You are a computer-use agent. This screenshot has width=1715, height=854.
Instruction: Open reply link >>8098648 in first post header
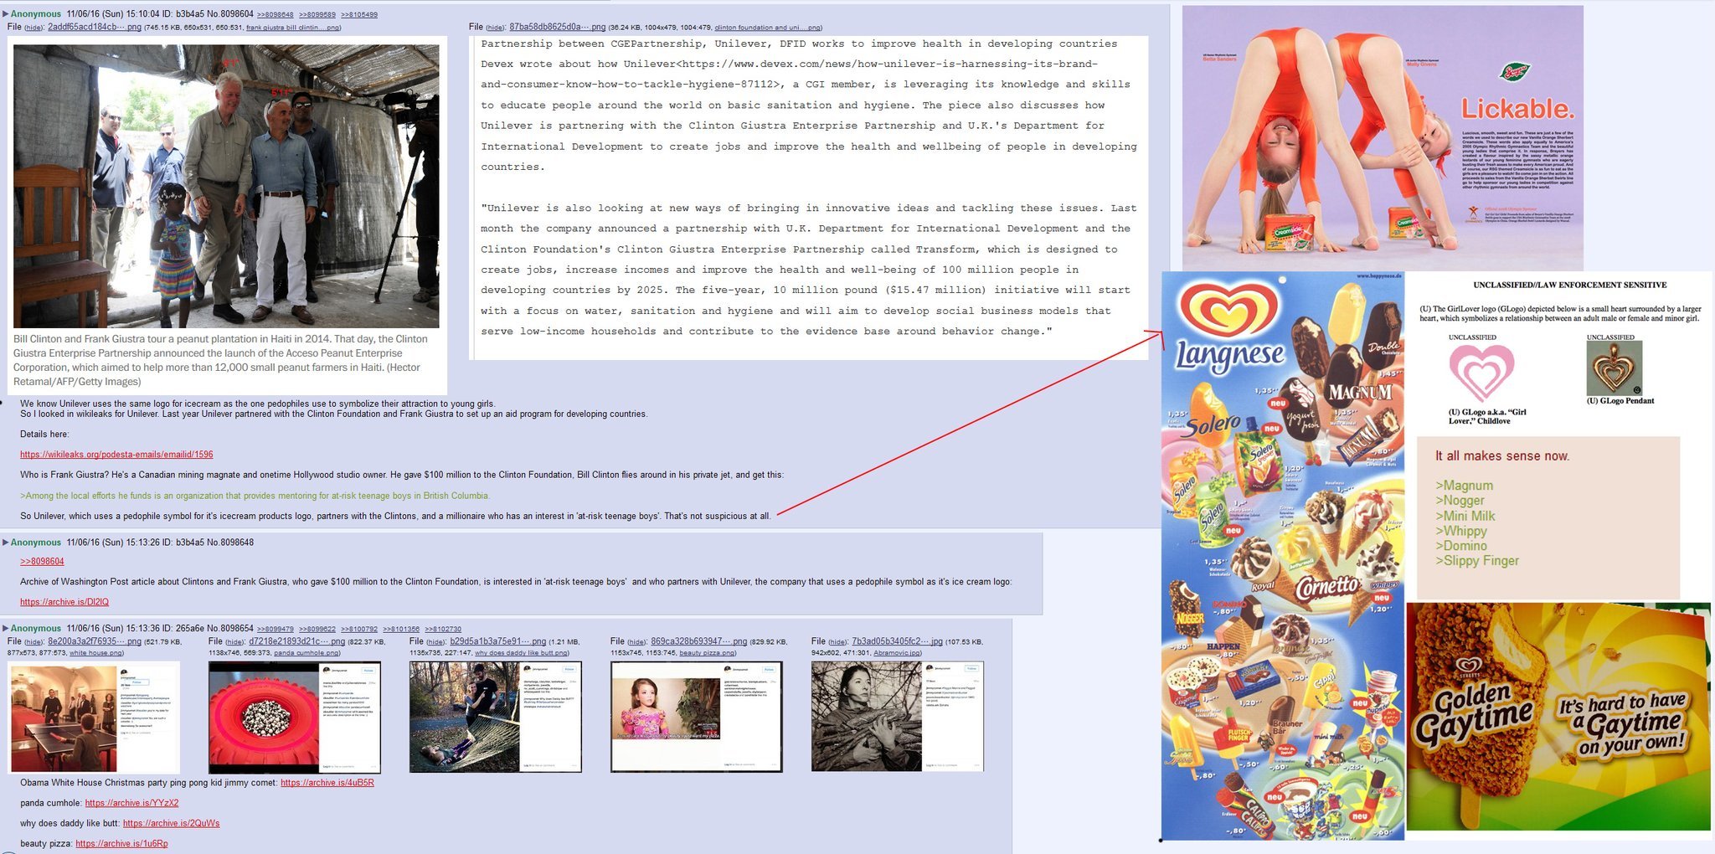point(275,15)
